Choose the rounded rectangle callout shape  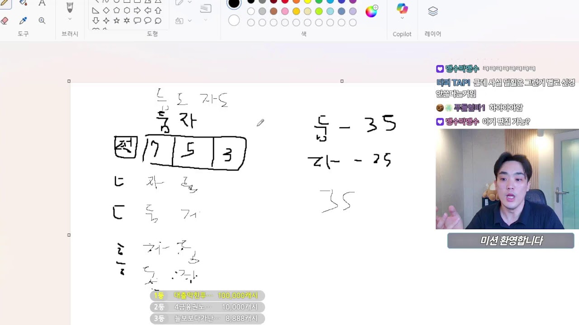point(137,21)
